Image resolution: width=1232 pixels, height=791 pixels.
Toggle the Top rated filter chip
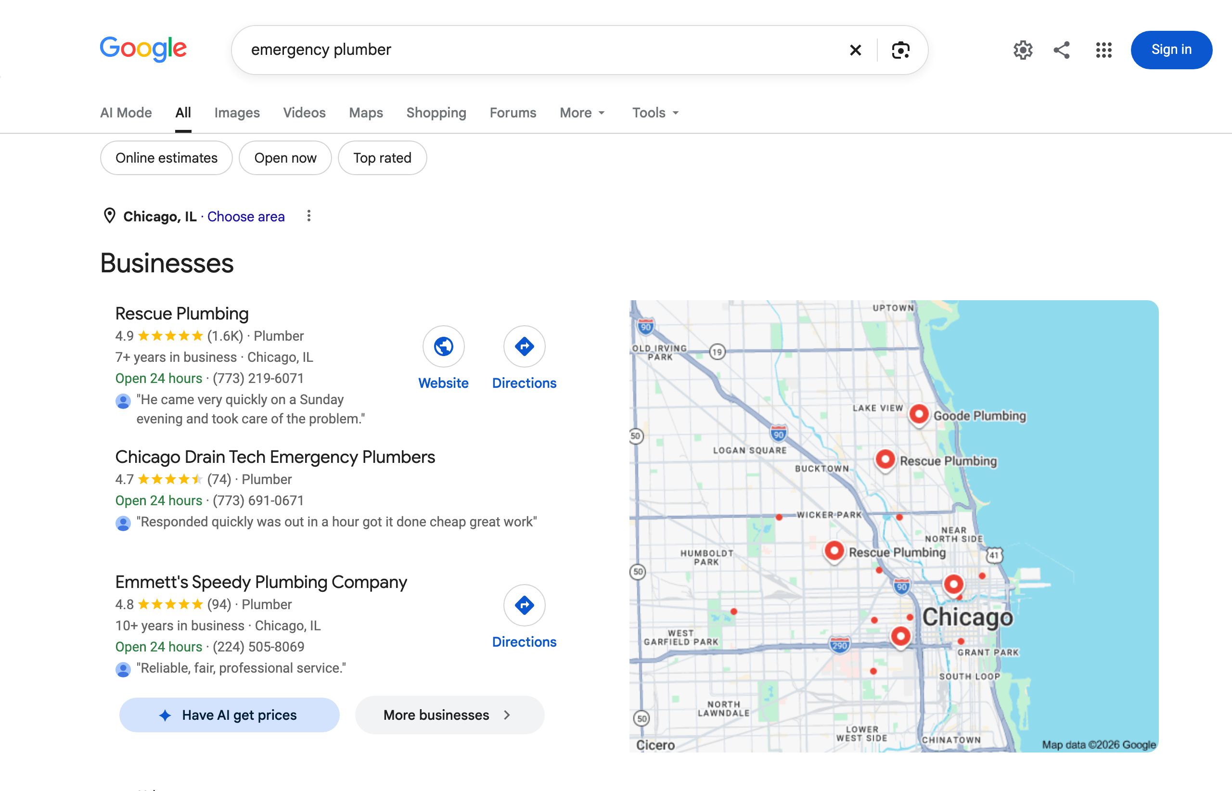(x=382, y=158)
